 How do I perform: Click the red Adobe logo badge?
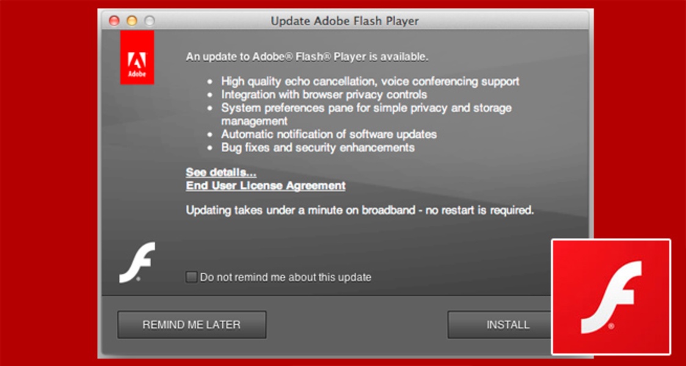(x=137, y=57)
